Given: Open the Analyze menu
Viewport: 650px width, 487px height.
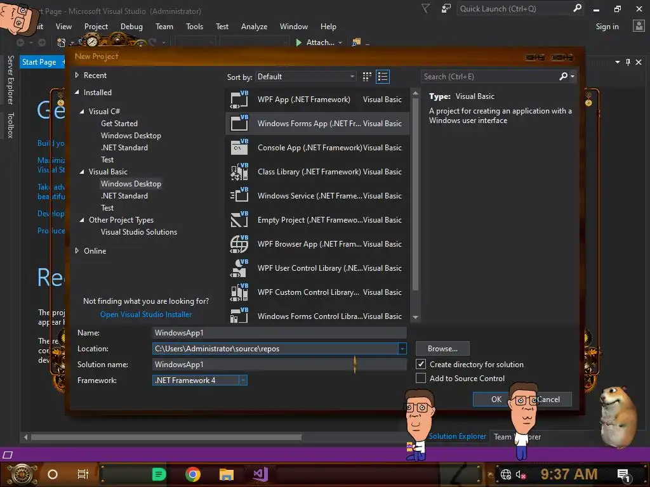Looking at the screenshot, I should coord(254,27).
